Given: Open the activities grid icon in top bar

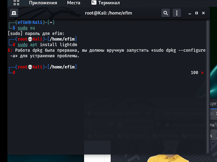Looking at the screenshot, I should click(16, 3).
